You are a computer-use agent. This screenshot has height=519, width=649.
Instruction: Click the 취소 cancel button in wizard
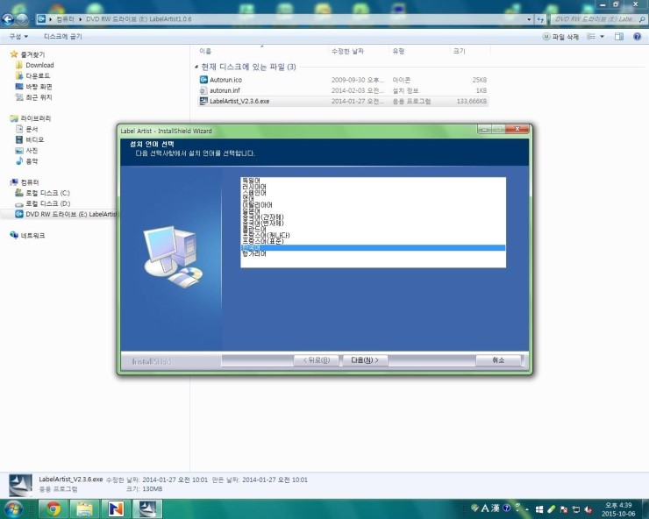[498, 360]
